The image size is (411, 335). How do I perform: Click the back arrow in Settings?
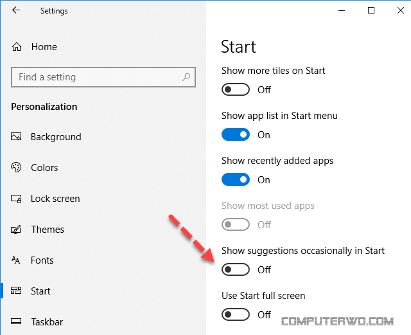16,10
